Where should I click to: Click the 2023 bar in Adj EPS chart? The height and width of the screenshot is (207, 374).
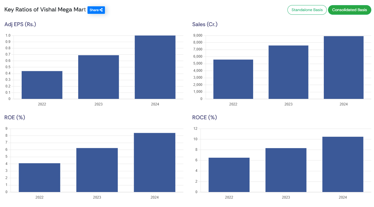point(98,77)
